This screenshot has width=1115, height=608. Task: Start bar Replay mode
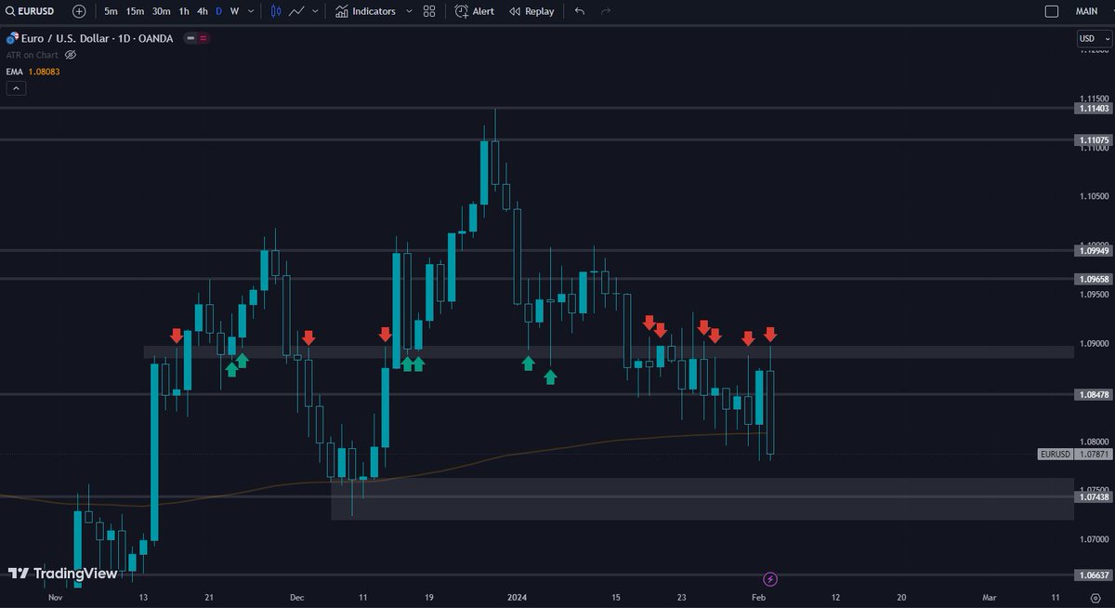pos(531,11)
